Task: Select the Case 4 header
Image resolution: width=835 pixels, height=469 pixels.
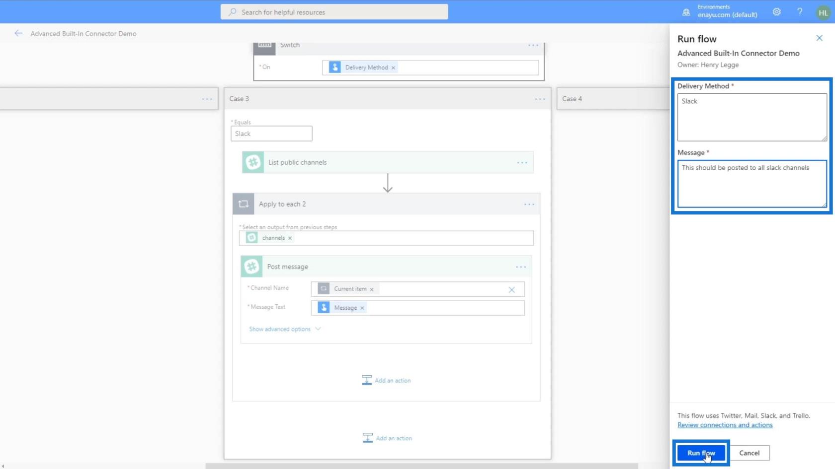Action: click(613, 99)
